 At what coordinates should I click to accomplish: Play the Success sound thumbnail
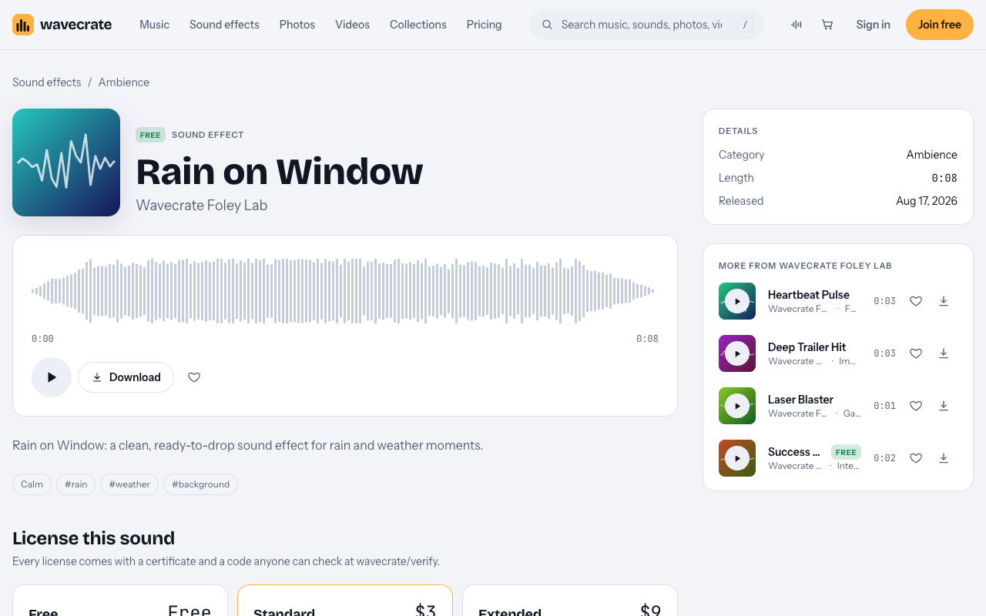pos(737,458)
